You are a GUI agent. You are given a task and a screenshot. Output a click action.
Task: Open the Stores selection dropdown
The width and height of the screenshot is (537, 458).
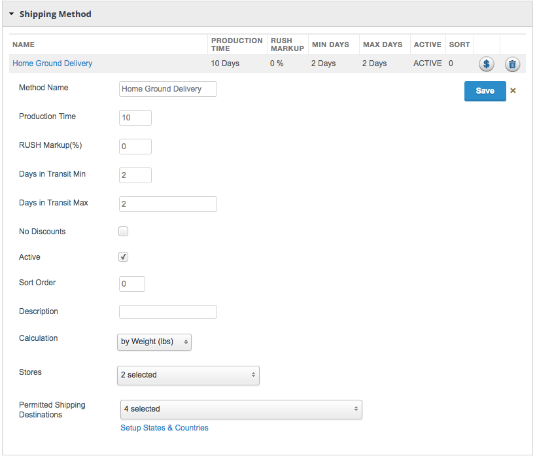click(x=188, y=375)
